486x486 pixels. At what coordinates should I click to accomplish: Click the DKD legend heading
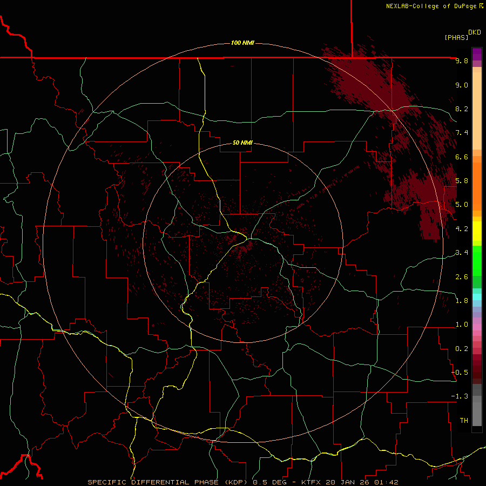[x=475, y=32]
